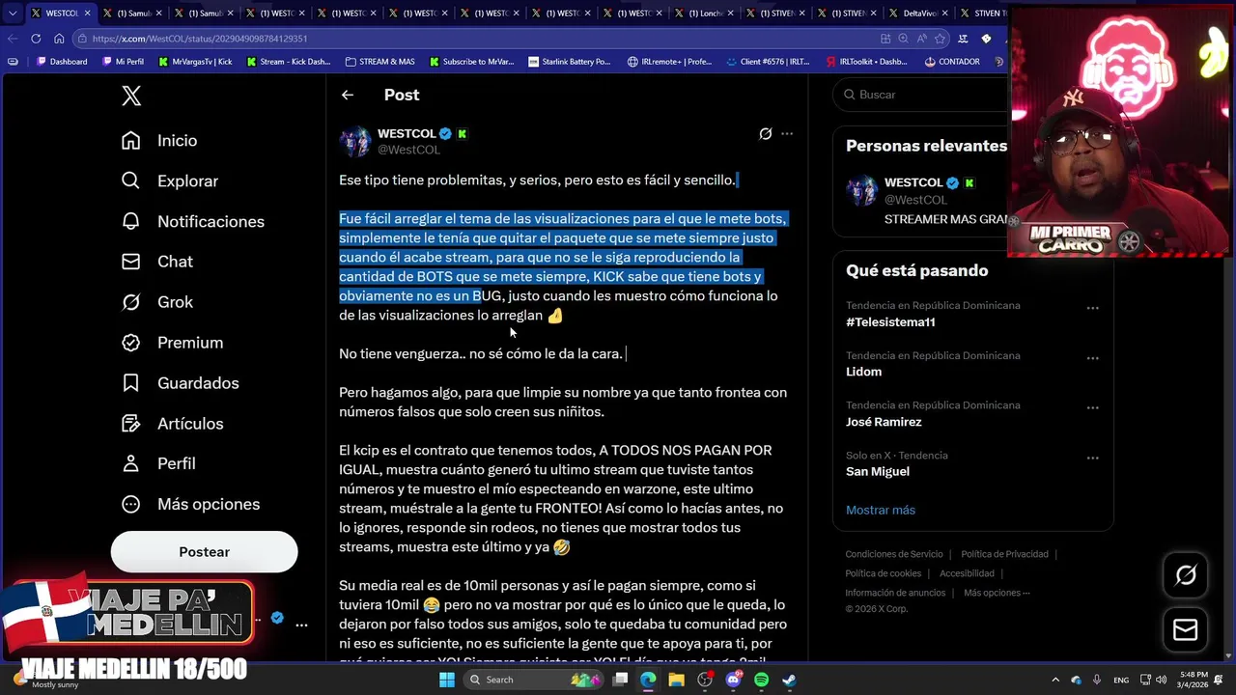Click the X logo in the sidebar
The height and width of the screenshot is (695, 1236).
(131, 95)
